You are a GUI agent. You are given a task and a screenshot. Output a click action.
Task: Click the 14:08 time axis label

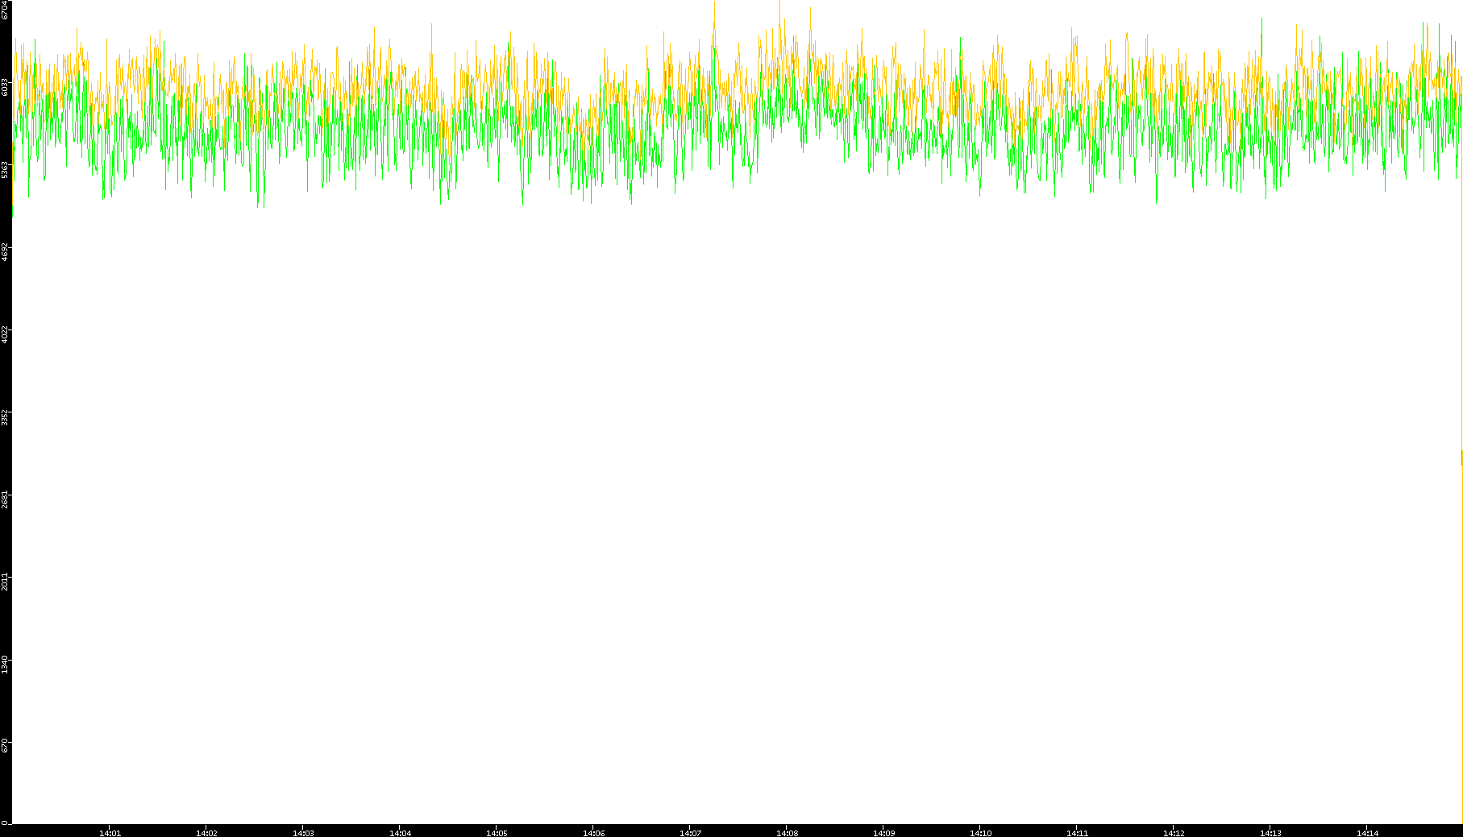click(x=787, y=832)
